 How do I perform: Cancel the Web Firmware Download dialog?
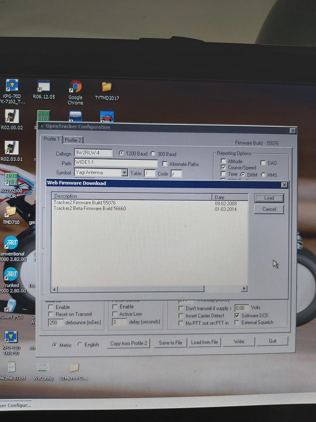[x=269, y=209]
